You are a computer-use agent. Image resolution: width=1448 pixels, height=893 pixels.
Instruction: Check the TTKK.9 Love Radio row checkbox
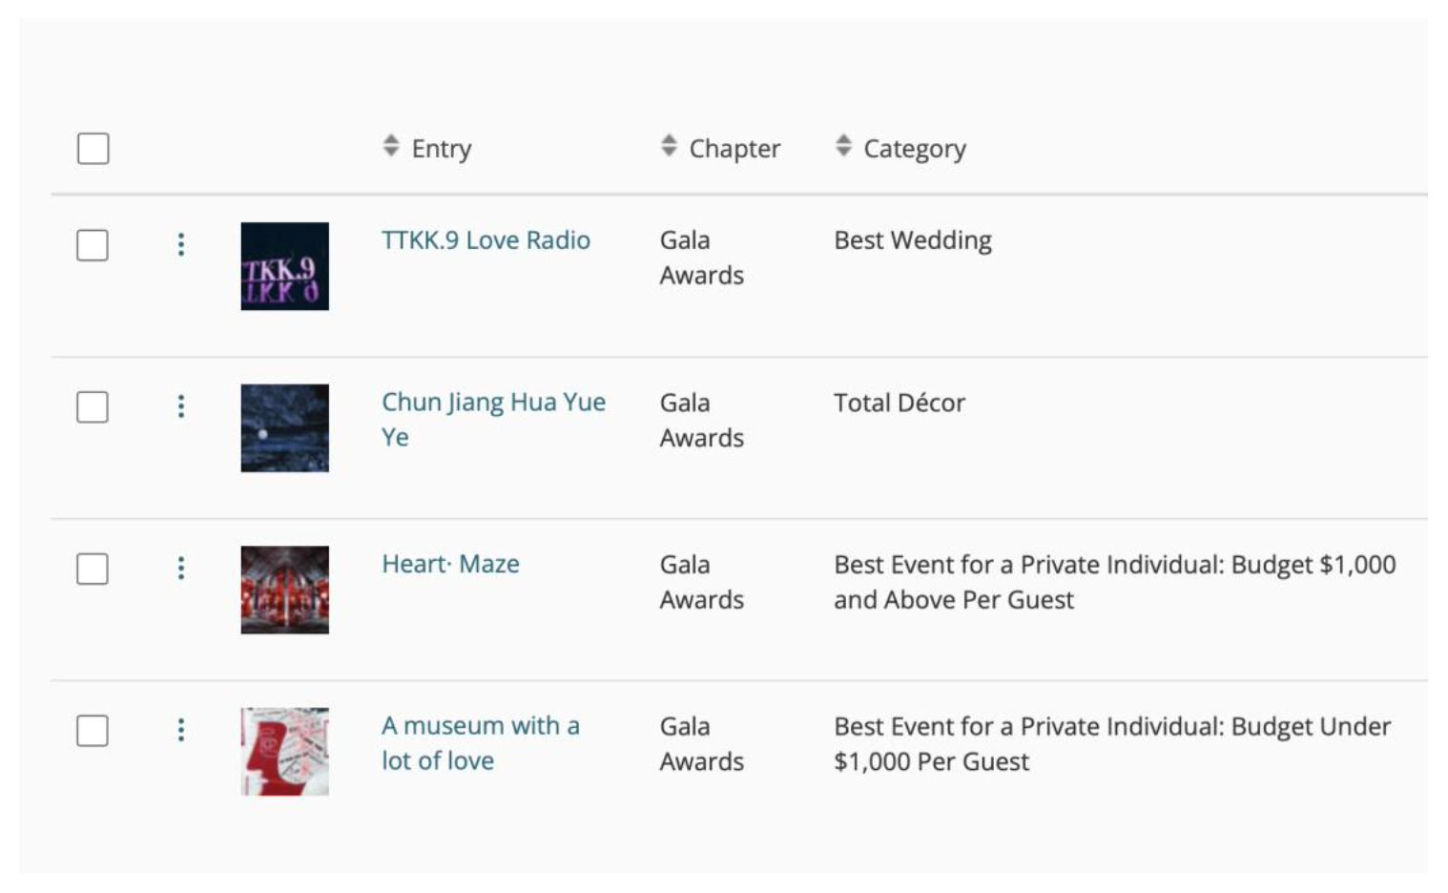[x=93, y=245]
